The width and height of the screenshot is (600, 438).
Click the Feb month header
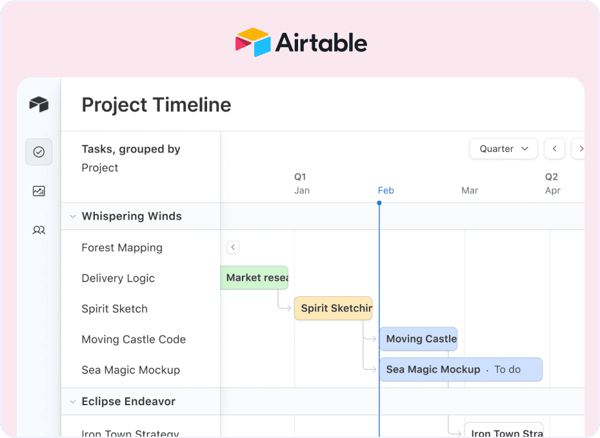pyautogui.click(x=386, y=190)
